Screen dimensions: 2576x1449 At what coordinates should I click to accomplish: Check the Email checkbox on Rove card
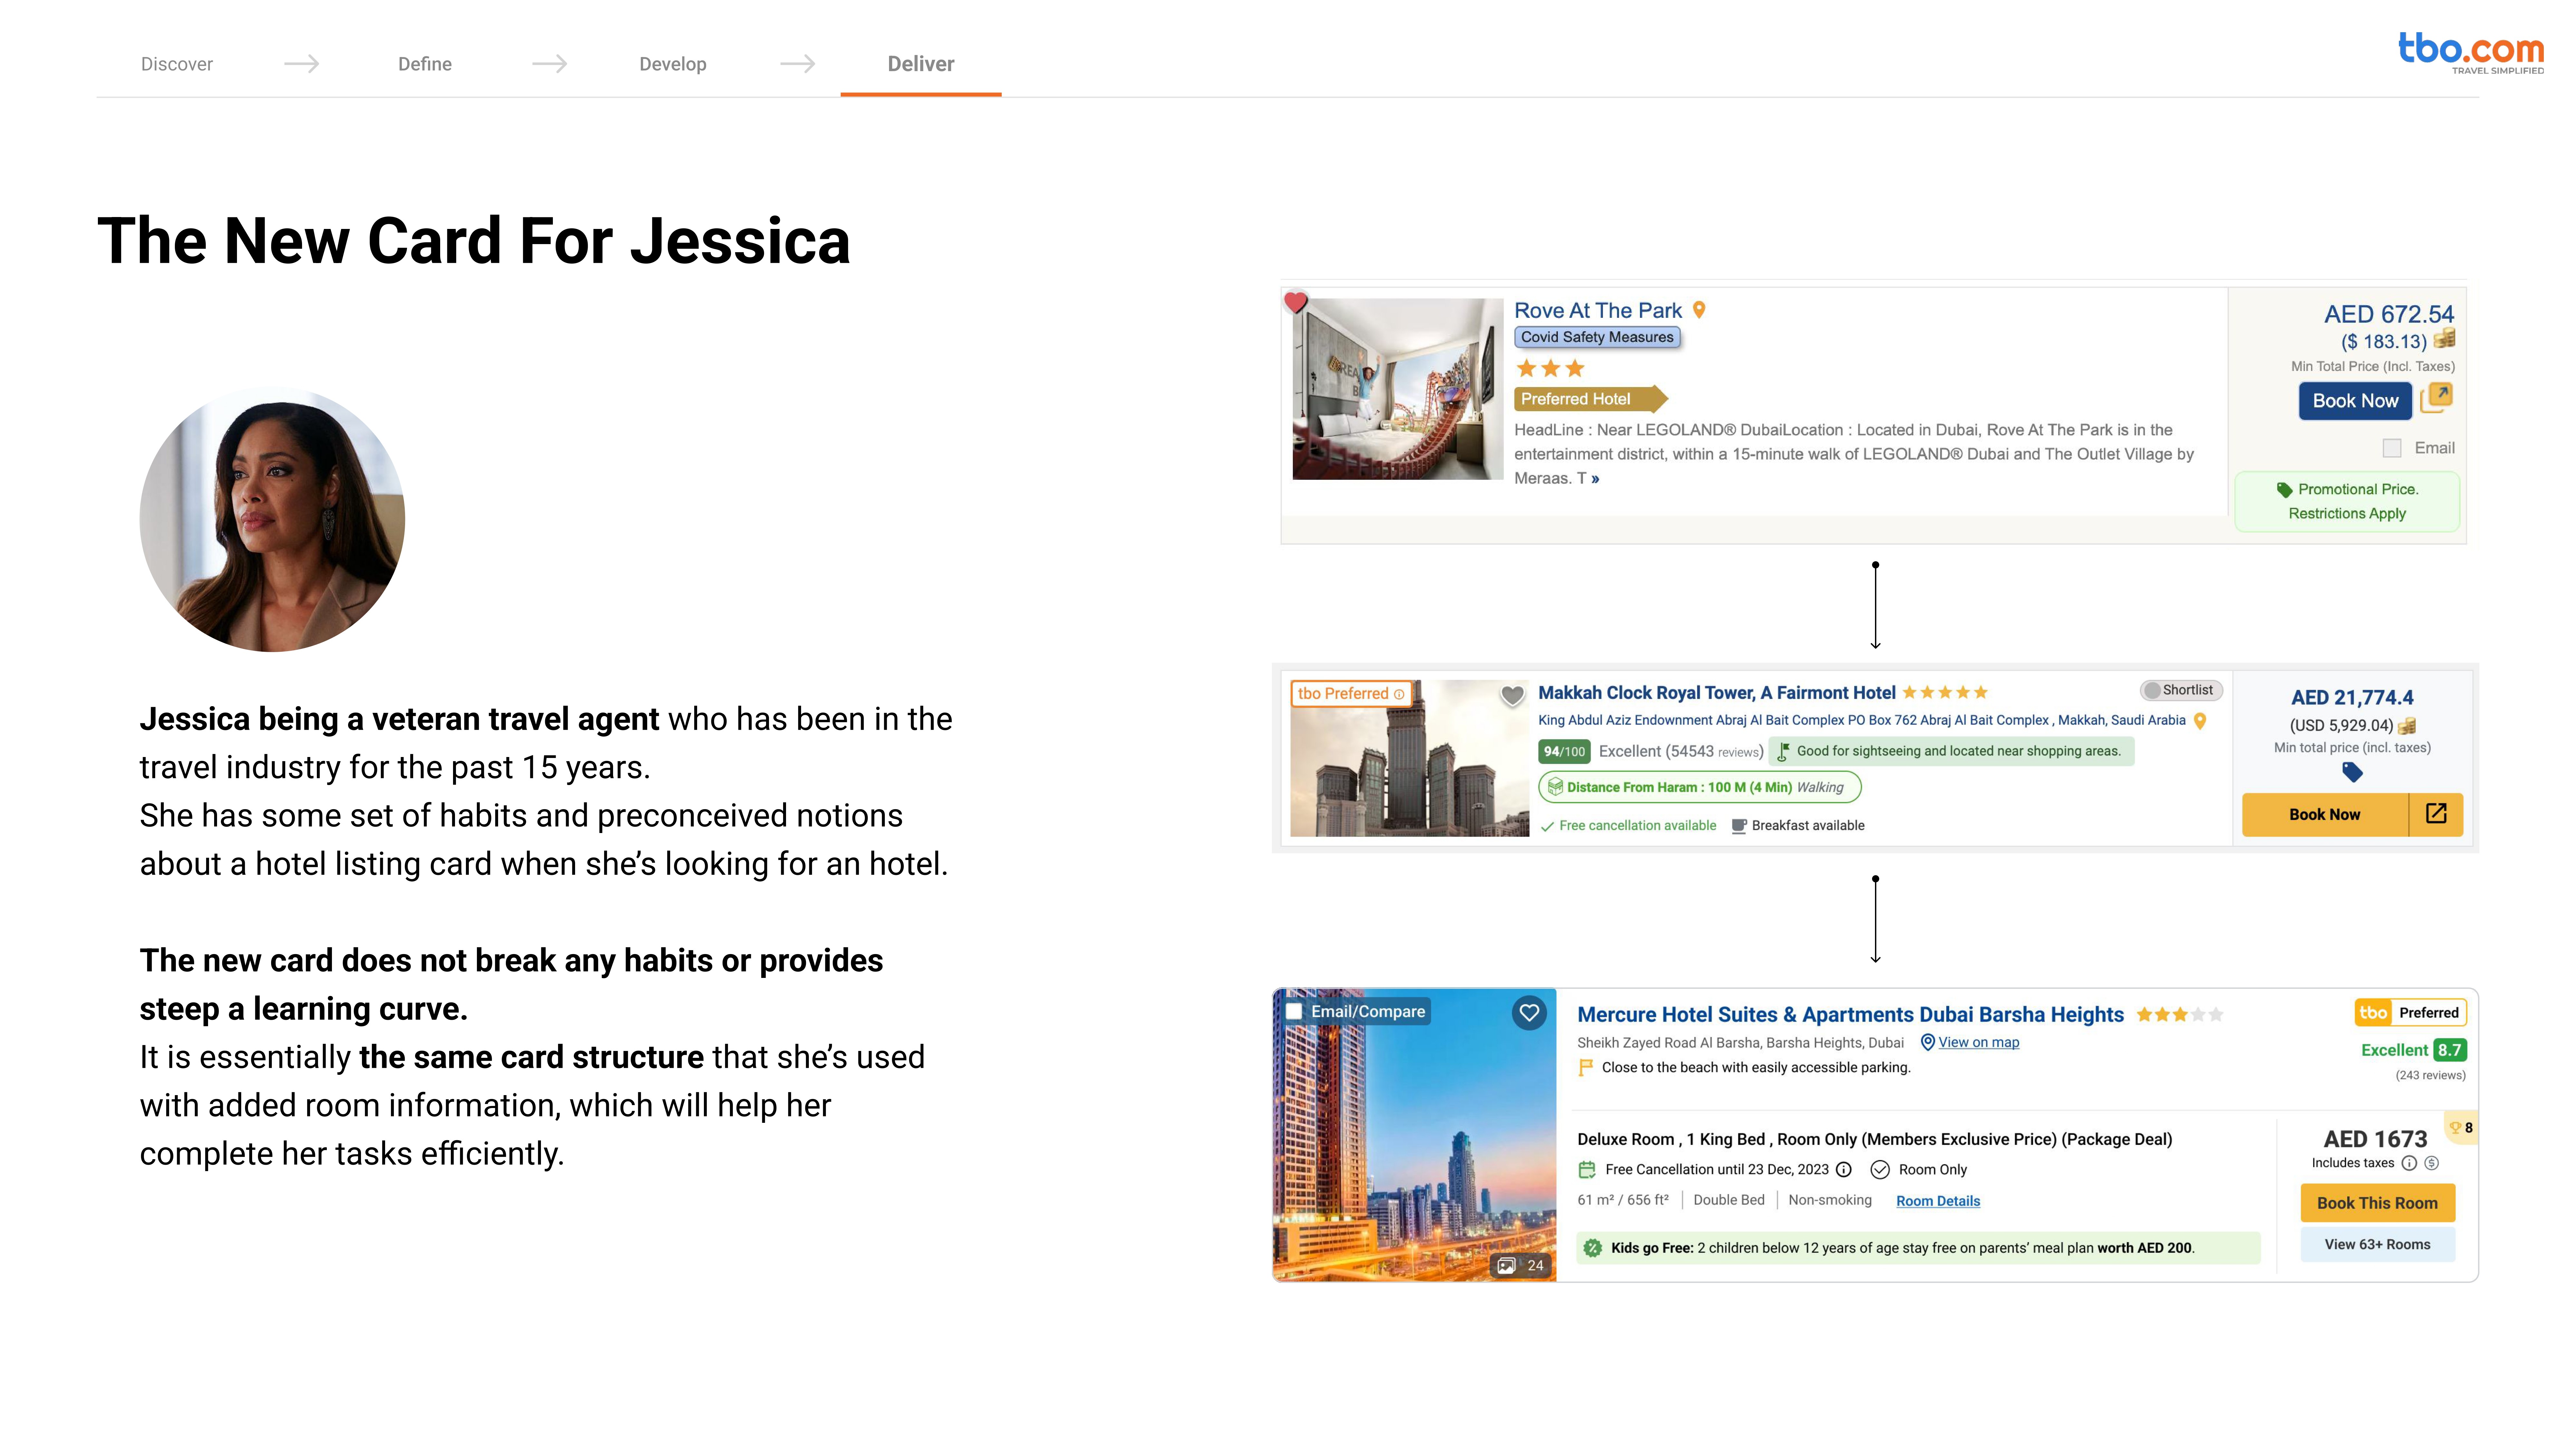point(2392,448)
